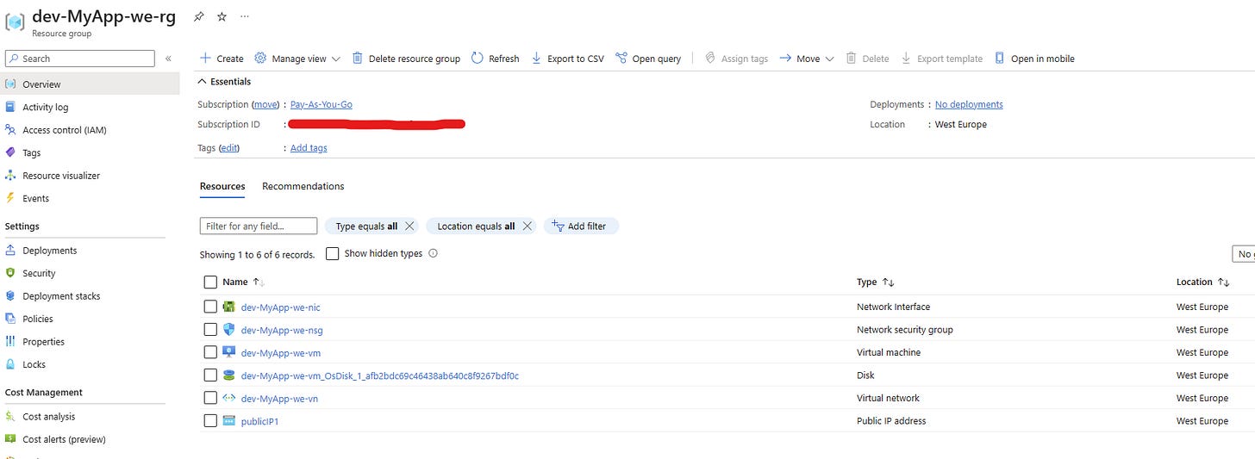This screenshot has width=1255, height=459.
Task: Open the dev-MyApp-we-vm resource link
Action: tap(281, 352)
